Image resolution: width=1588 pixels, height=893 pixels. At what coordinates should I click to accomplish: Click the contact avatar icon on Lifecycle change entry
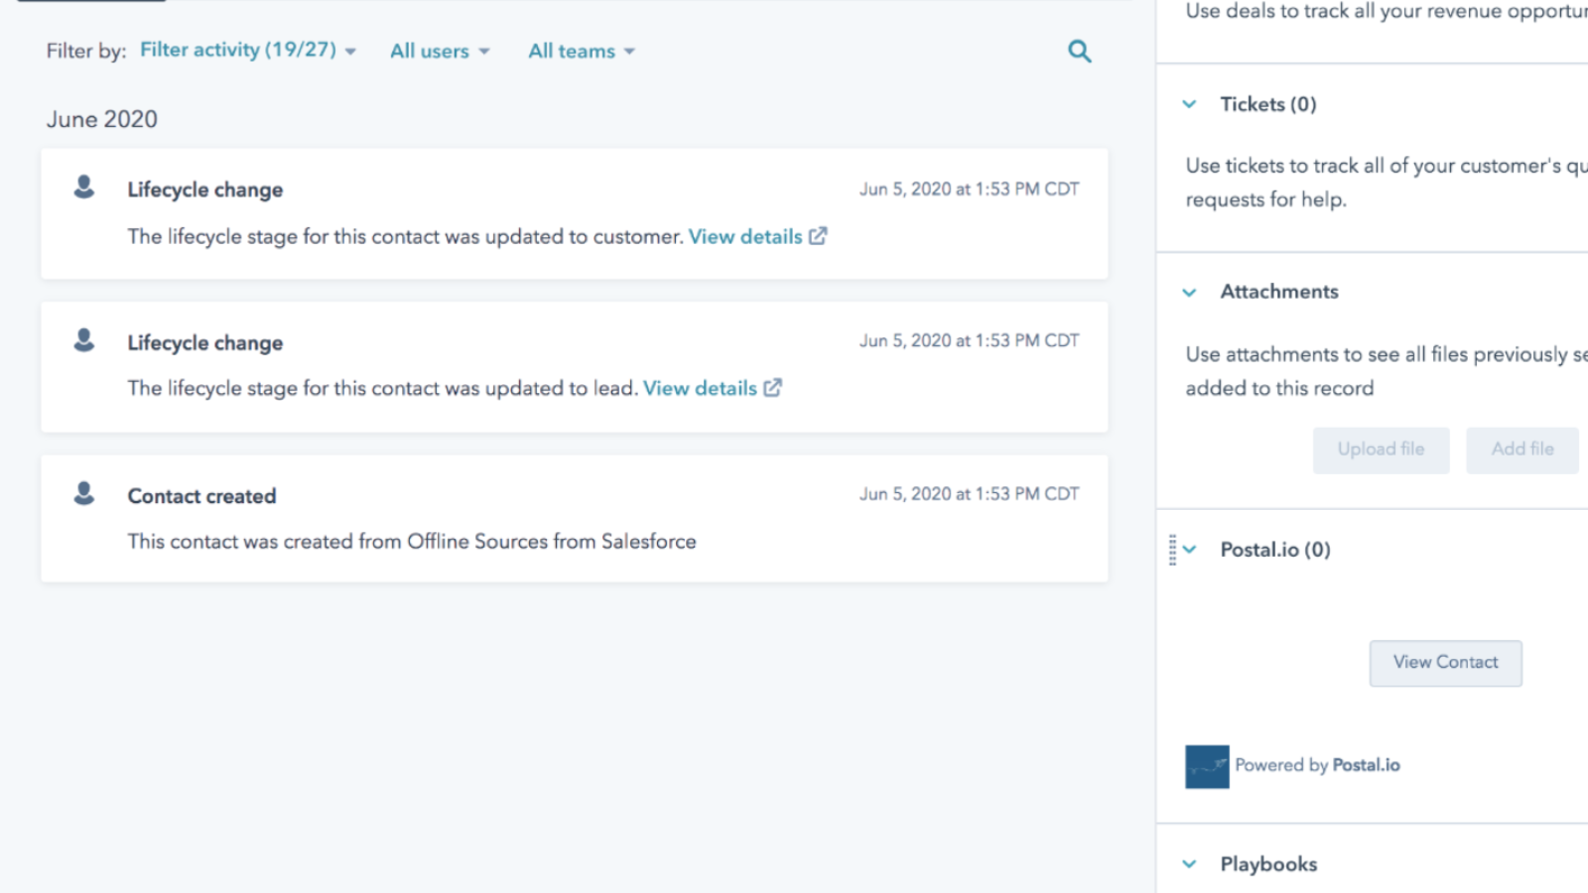83,189
